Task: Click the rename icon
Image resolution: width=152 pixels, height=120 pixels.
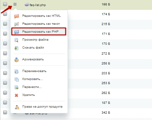Action: pyautogui.click(x=17, y=71)
